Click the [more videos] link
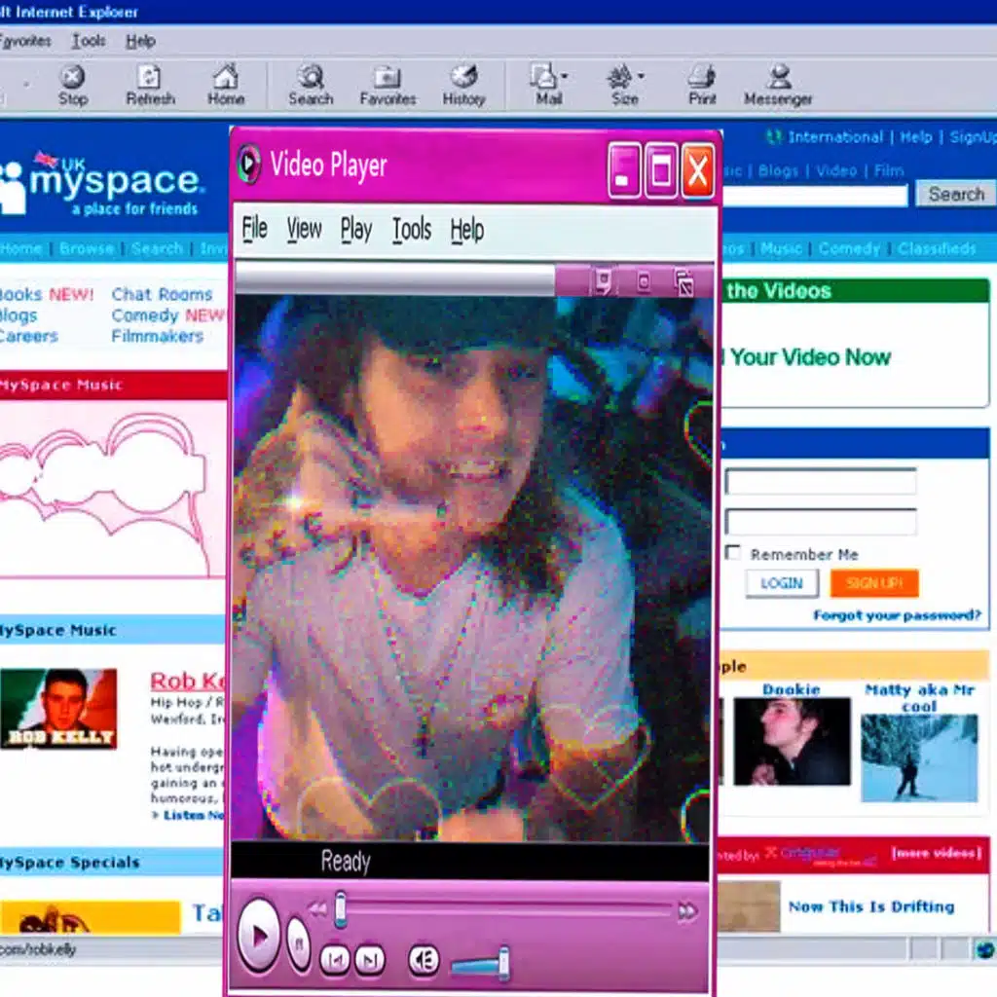Image resolution: width=997 pixels, height=997 pixels. 936,853
